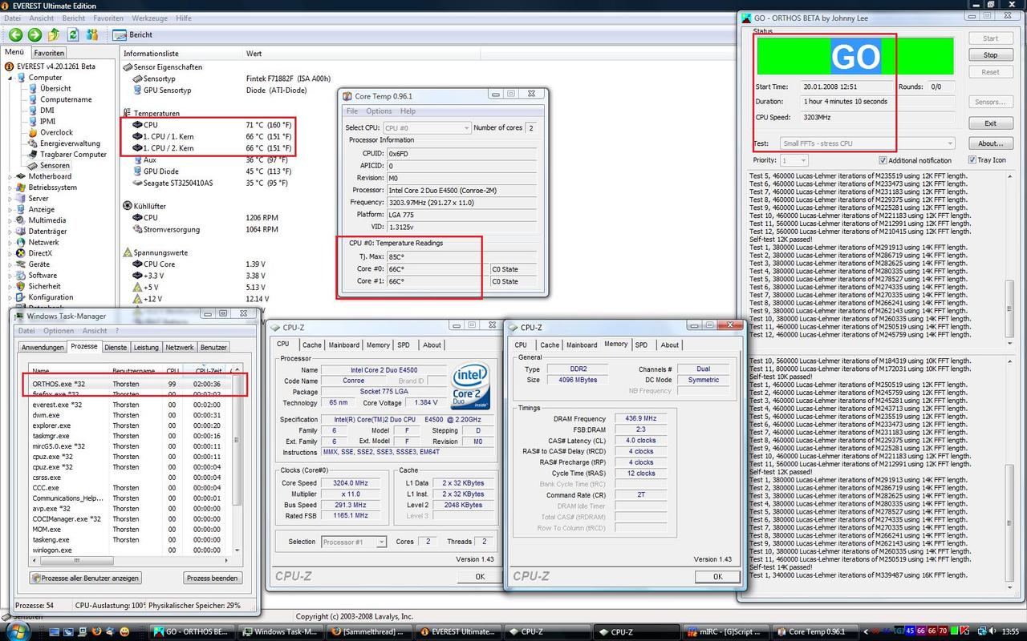Select Sensoren in the tree
This screenshot has height=641, width=1027.
point(55,166)
